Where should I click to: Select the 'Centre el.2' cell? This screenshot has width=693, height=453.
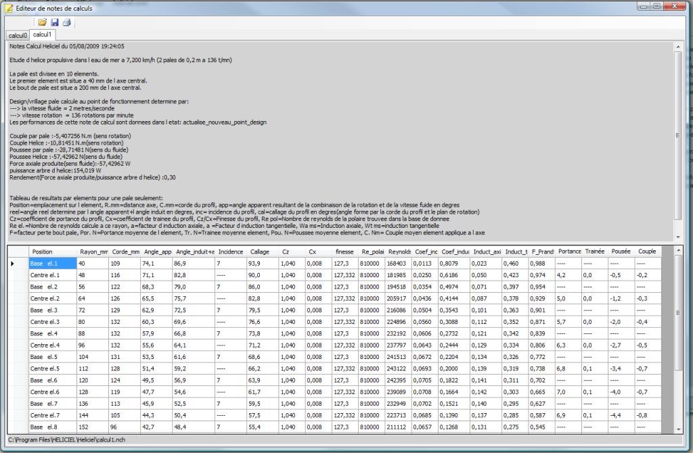[53, 298]
